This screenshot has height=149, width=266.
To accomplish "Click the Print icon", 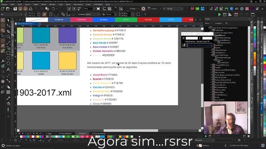I will tap(31, 9).
